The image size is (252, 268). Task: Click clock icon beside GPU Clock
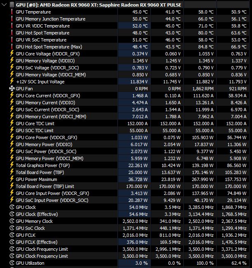(x=12, y=207)
